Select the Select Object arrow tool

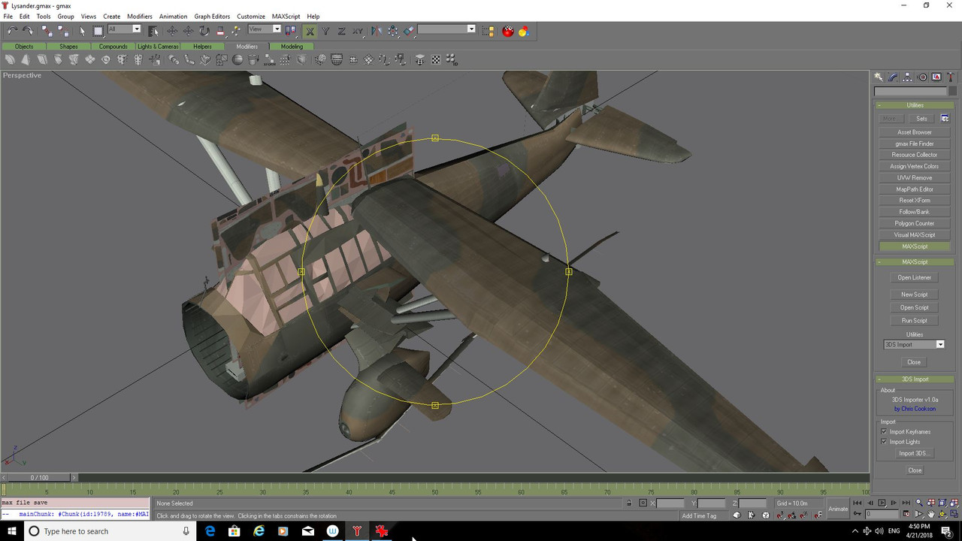[83, 31]
